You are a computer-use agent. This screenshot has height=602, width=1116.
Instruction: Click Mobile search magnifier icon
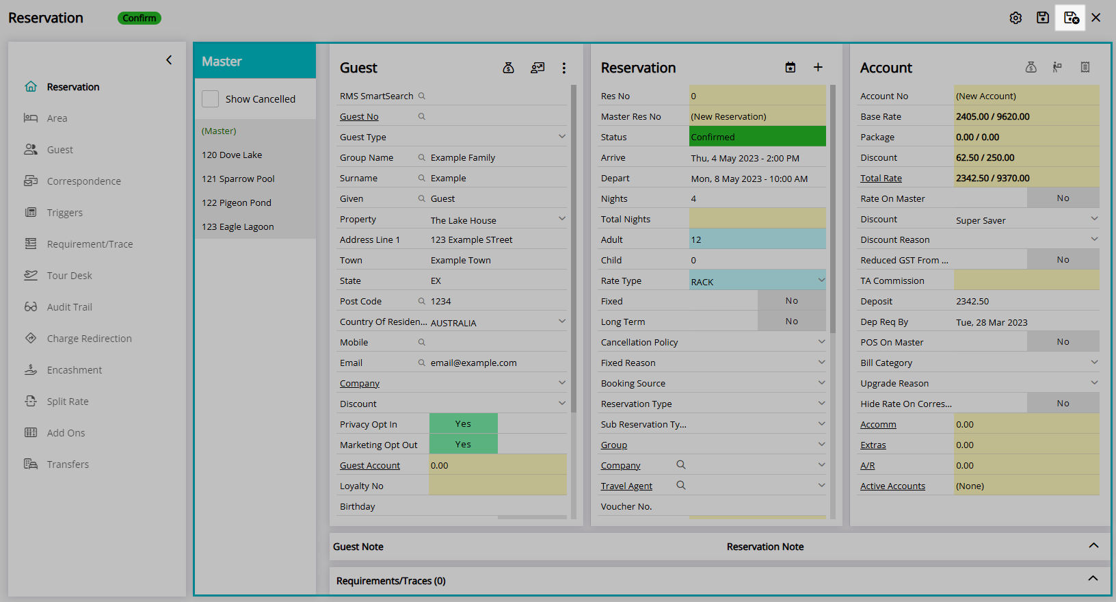click(422, 342)
